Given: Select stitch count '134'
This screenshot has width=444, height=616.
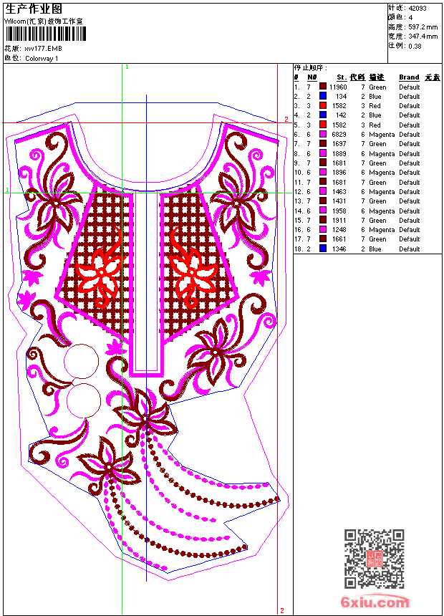Looking at the screenshot, I should (341, 97).
